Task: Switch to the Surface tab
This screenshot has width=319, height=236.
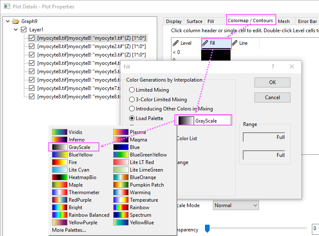Action: coord(194,21)
